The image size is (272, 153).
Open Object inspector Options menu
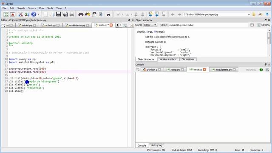click(x=263, y=25)
